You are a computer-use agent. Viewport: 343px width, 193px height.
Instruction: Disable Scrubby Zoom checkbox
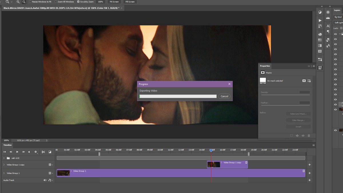78,2
